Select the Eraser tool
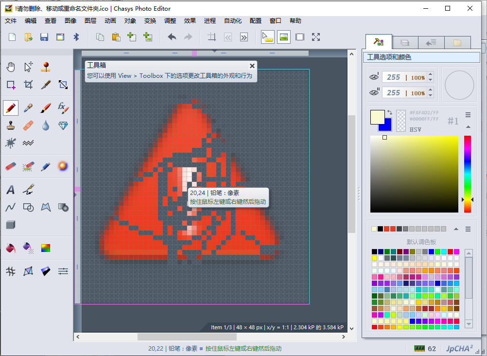This screenshot has width=487, height=356. click(x=11, y=166)
